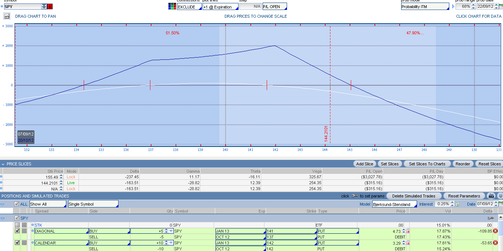Remove the DIAGONAL trade with red X icon

[495, 231]
